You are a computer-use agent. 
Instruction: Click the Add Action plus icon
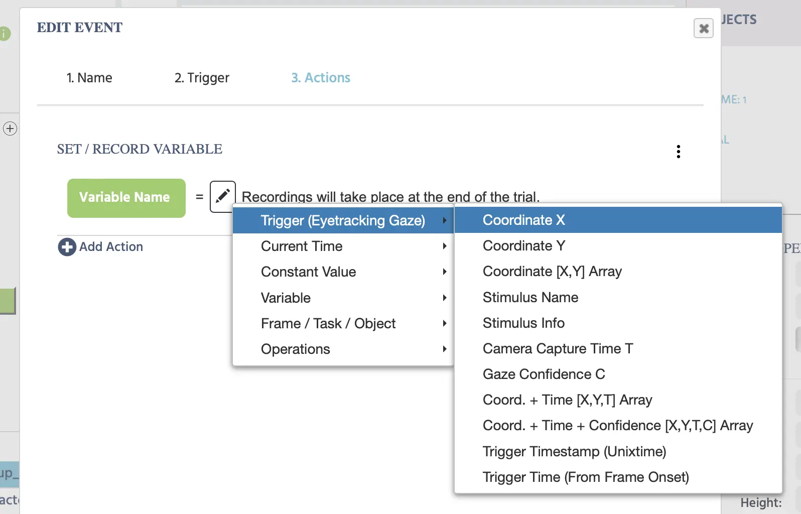point(67,247)
